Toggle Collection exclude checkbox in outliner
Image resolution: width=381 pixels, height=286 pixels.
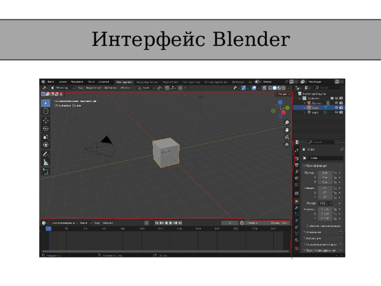pos(332,98)
